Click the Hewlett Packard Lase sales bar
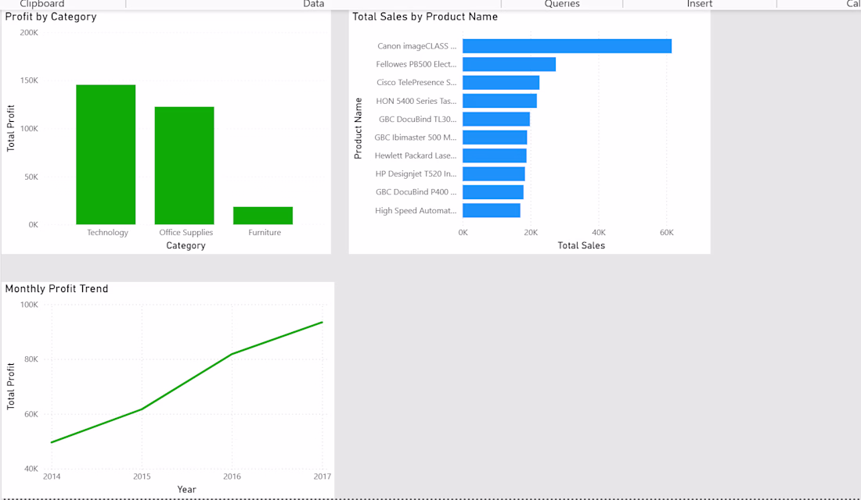 495,155
